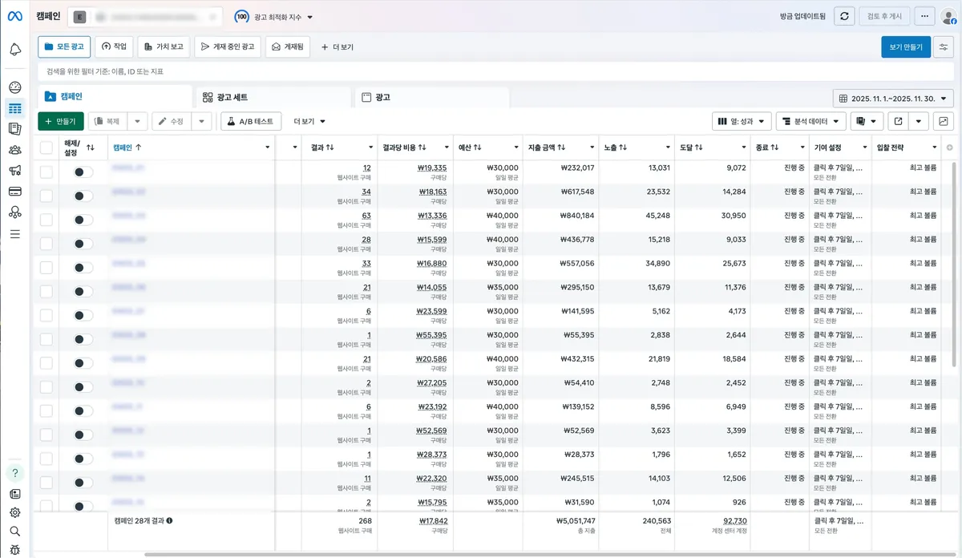Click the + 더 보기 filter button
The width and height of the screenshot is (962, 558).
tap(338, 47)
